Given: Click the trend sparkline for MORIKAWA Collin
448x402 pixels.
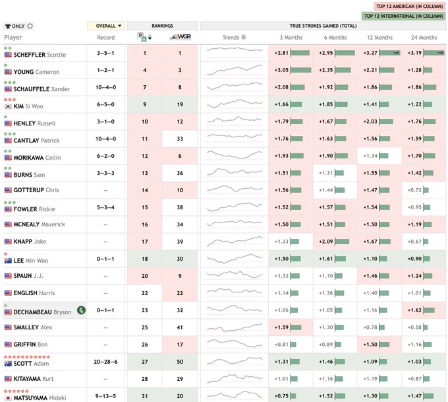Looking at the screenshot, I should pyautogui.click(x=235, y=155).
